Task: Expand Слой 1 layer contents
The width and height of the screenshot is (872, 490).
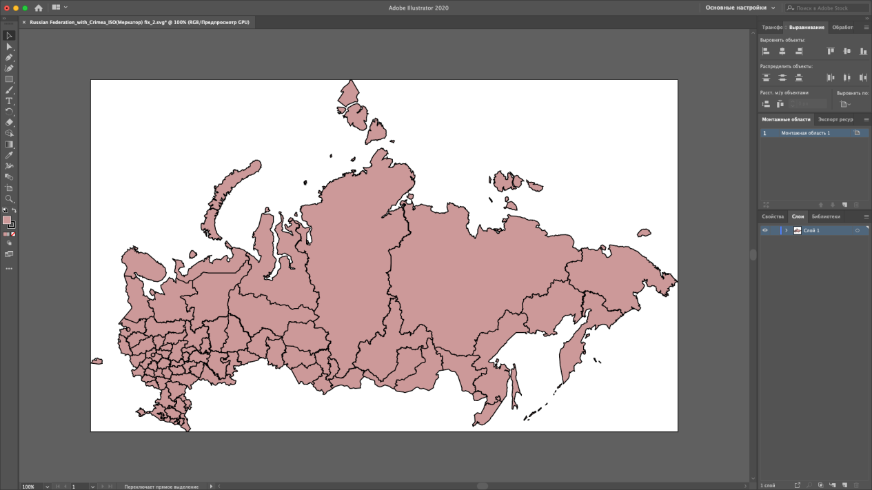Action: click(x=786, y=230)
